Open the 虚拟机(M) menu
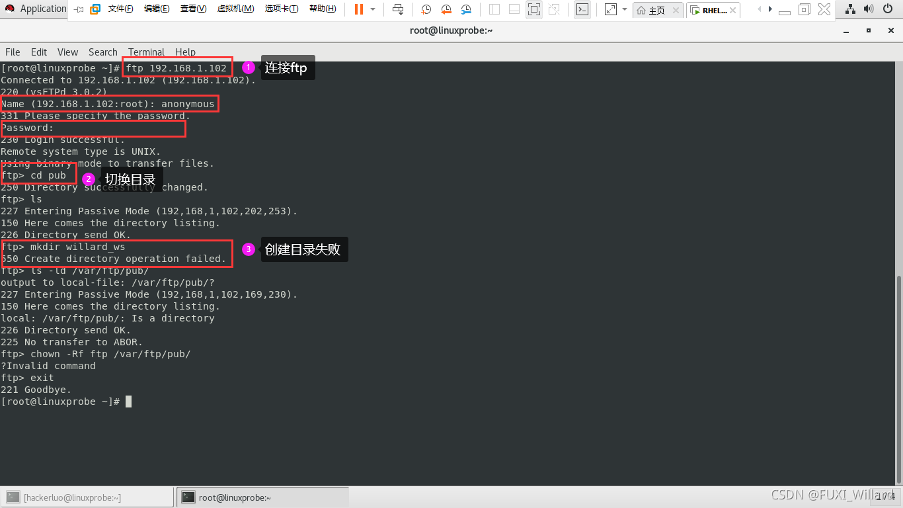903x508 pixels. [235, 9]
